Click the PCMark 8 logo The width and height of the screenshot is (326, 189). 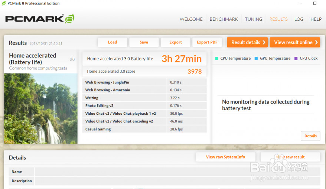(x=40, y=19)
